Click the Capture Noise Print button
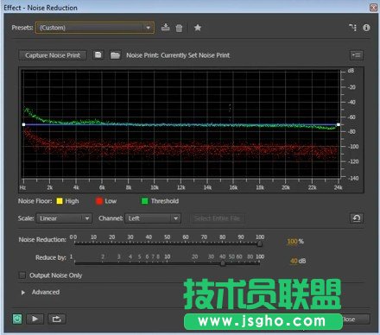 pyautogui.click(x=53, y=55)
